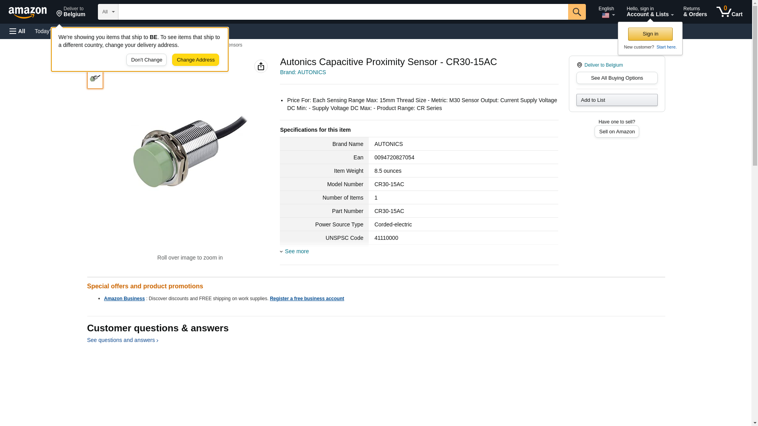This screenshot has width=758, height=426.
Task: Click Sell on Amazon button
Action: point(617,131)
